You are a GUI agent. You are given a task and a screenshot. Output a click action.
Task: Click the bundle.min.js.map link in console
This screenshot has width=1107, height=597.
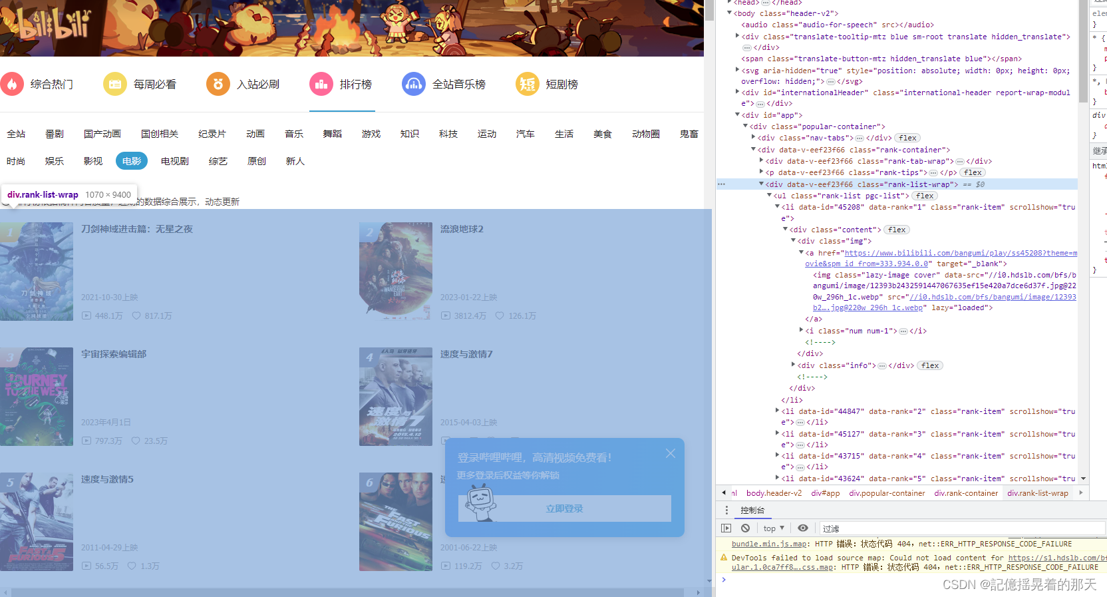tap(770, 544)
